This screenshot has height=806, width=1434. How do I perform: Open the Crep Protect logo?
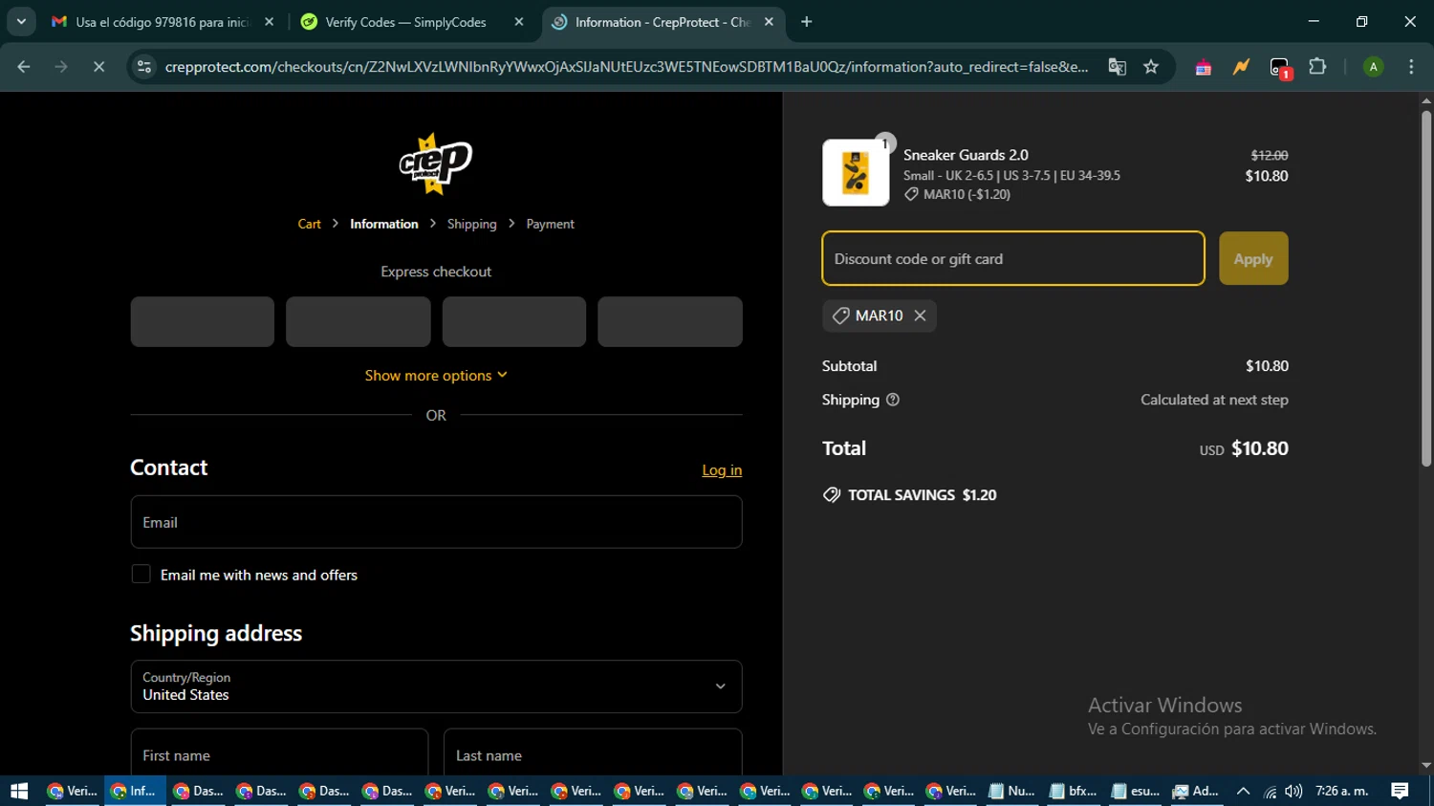(x=436, y=163)
